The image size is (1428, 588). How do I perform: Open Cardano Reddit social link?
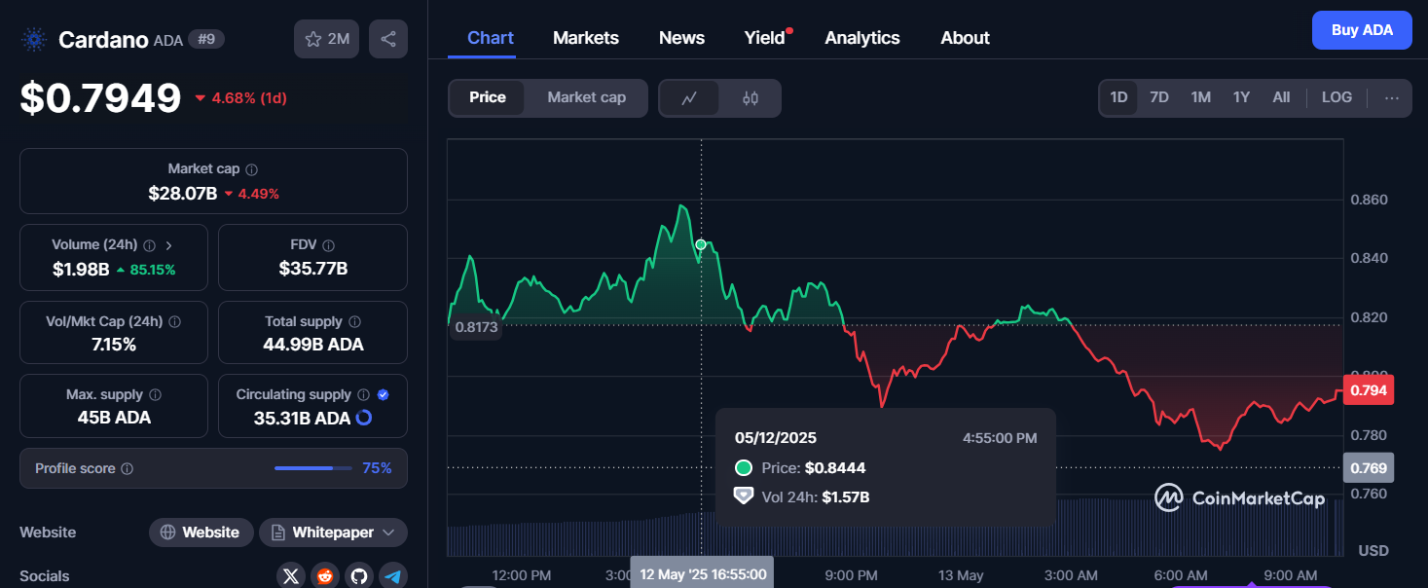pos(325,576)
